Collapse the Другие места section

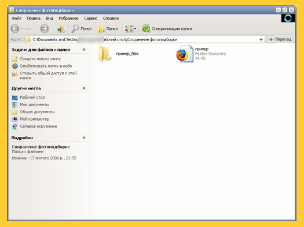84,88
